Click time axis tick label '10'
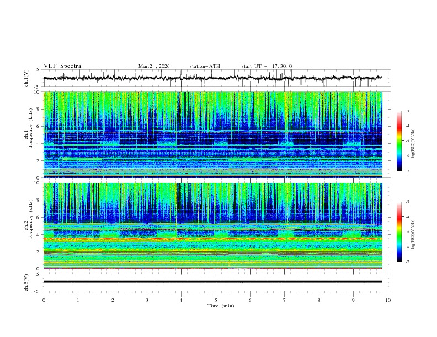 [x=388, y=300]
